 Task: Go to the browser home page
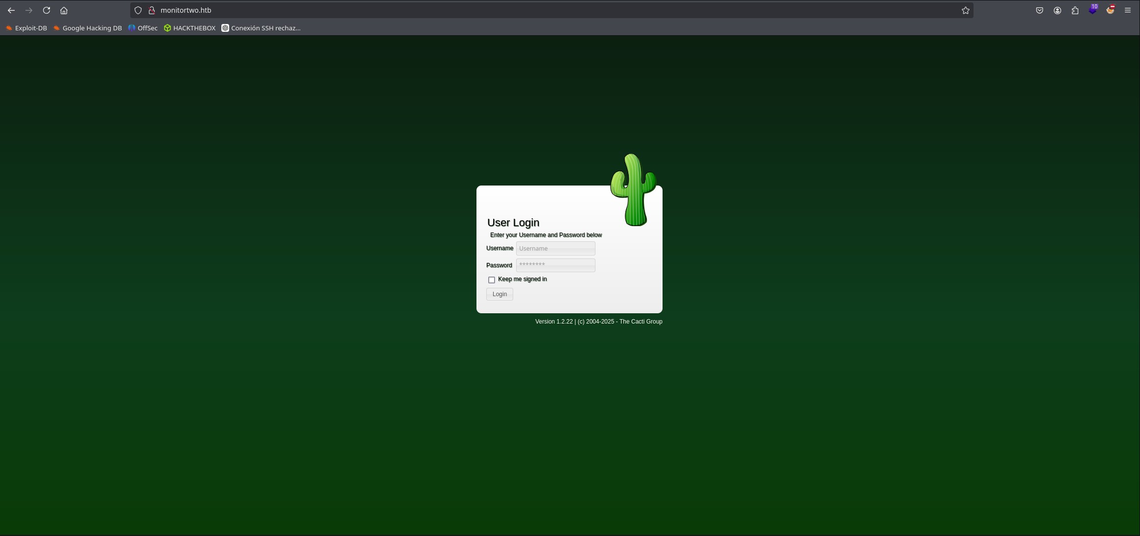(x=64, y=10)
